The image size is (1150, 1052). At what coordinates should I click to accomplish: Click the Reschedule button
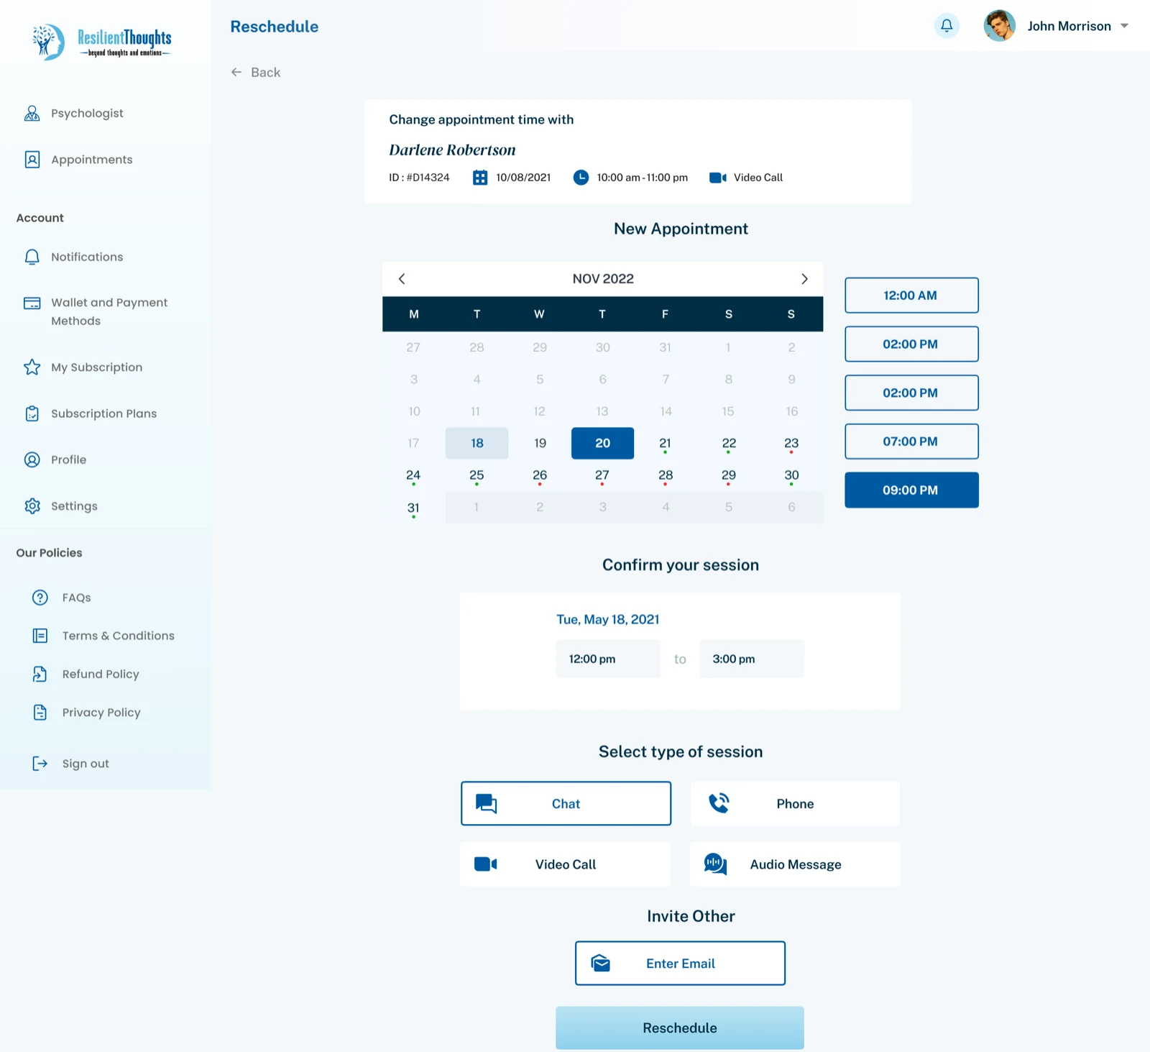tap(680, 1028)
